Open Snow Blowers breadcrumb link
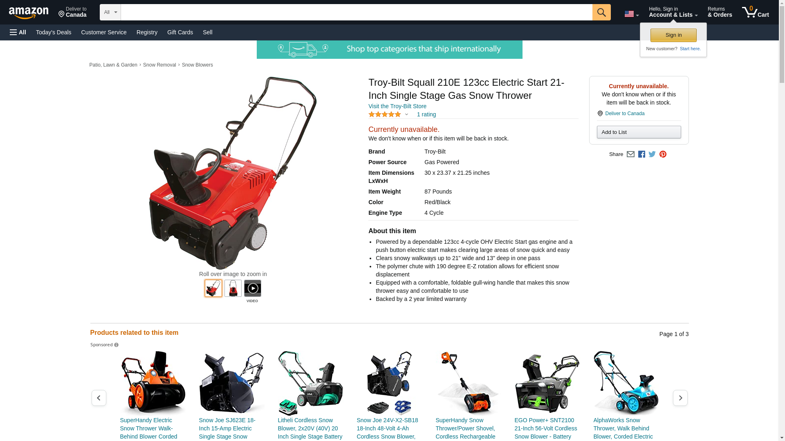The width and height of the screenshot is (785, 441). 197,65
